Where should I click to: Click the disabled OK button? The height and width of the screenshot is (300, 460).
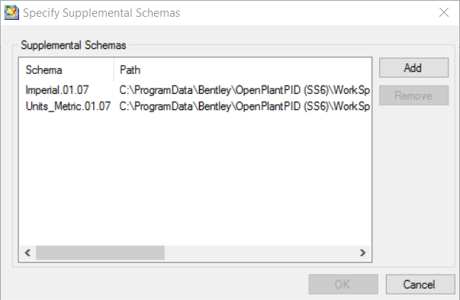343,284
